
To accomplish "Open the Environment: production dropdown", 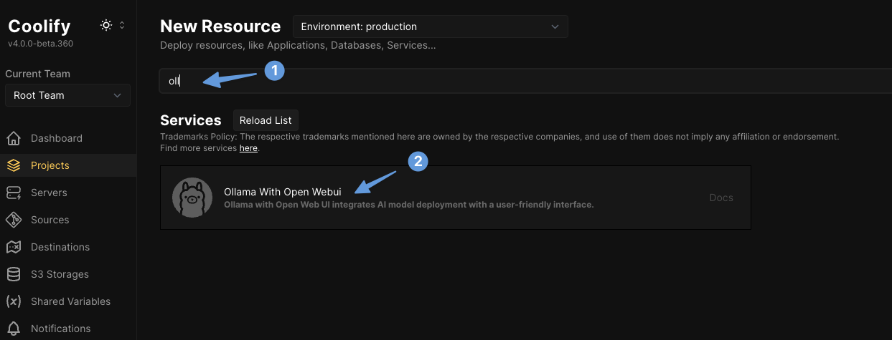I will pos(430,26).
